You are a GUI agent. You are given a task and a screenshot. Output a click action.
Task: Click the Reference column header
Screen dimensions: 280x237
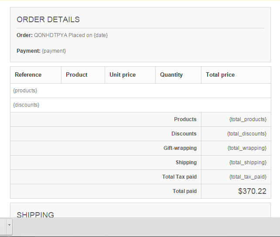(28, 75)
